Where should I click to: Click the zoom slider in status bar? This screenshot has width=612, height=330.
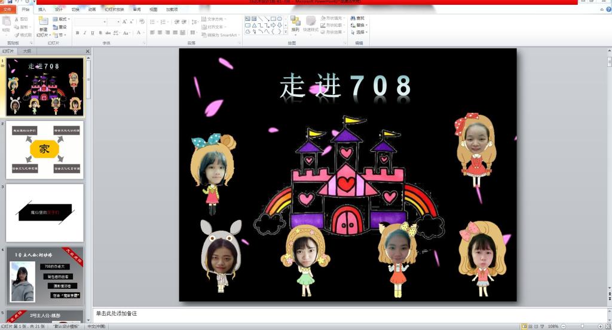coord(582,326)
